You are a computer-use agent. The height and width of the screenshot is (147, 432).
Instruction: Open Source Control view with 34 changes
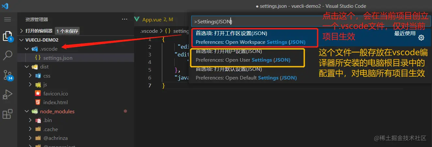point(8,75)
